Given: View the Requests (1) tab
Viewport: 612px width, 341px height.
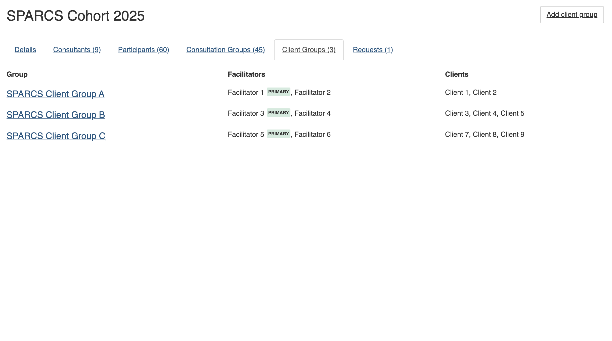Looking at the screenshot, I should (x=373, y=50).
